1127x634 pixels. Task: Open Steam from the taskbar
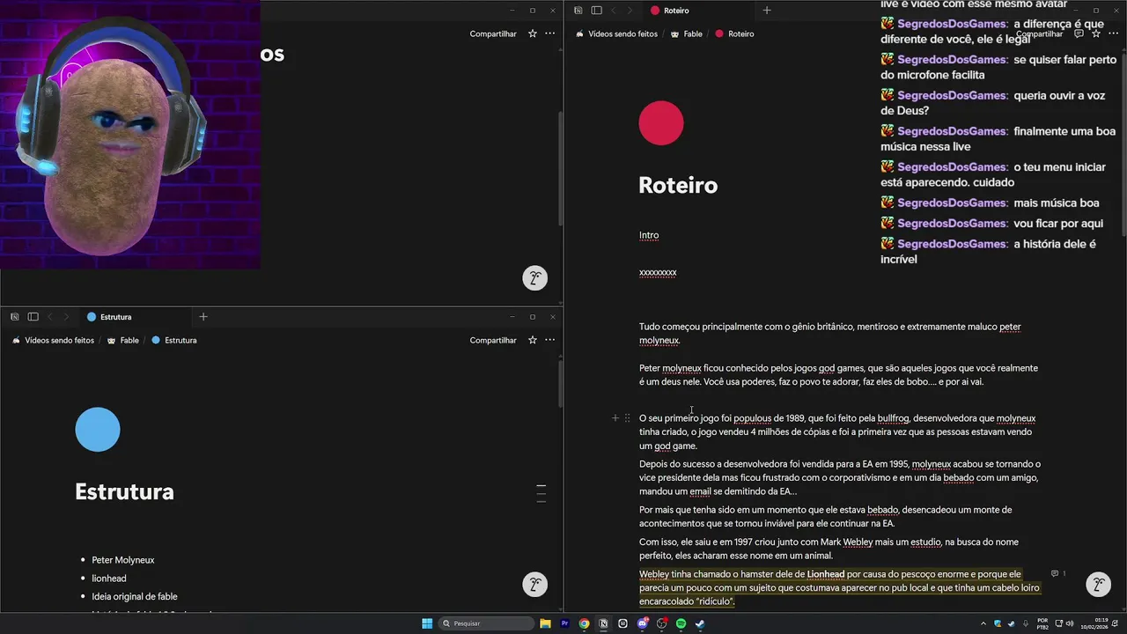coord(700,623)
